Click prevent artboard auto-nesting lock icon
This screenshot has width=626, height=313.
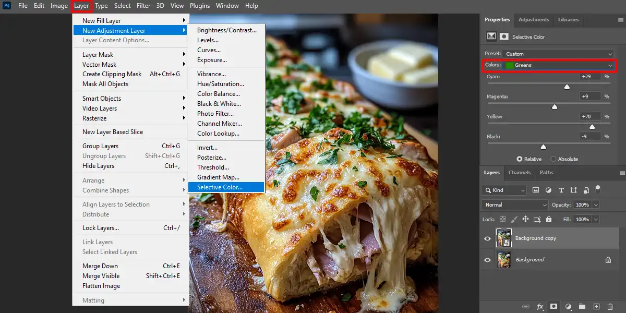point(537,220)
